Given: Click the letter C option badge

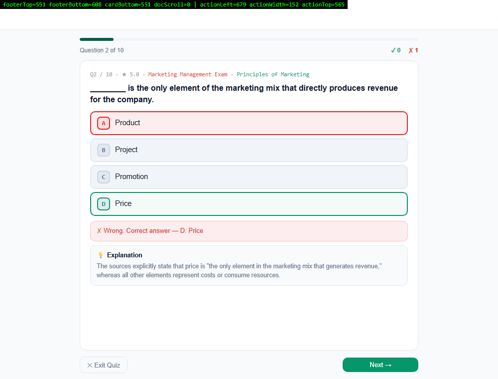Looking at the screenshot, I should (x=104, y=177).
